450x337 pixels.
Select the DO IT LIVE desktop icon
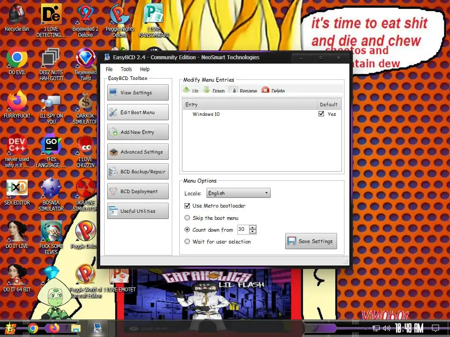[x=17, y=235]
